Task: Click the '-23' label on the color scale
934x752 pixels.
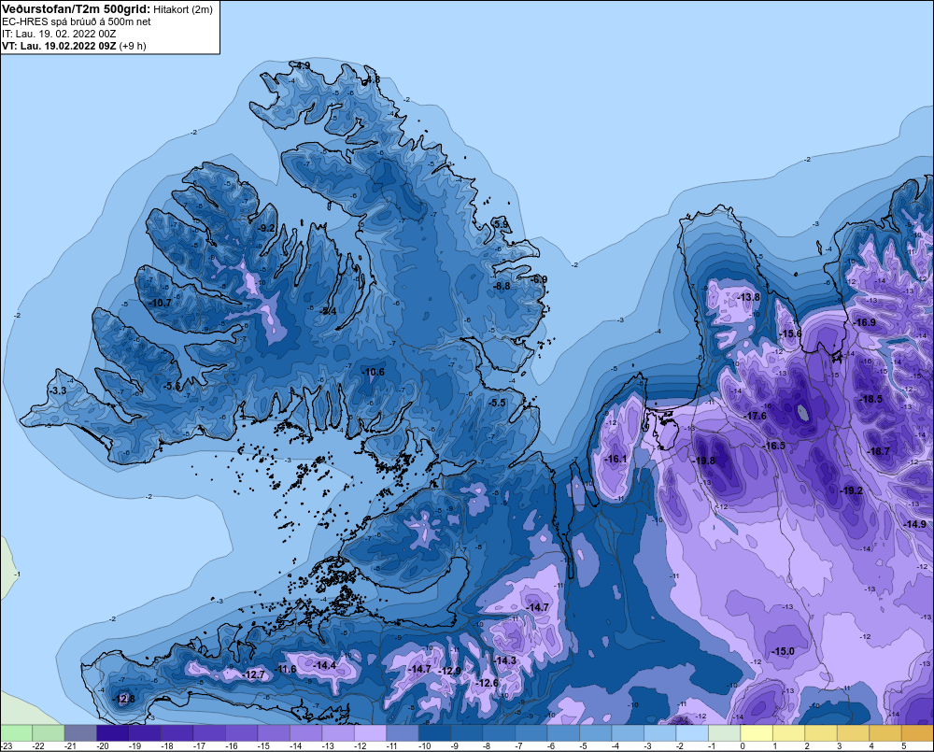Action: coord(7,746)
